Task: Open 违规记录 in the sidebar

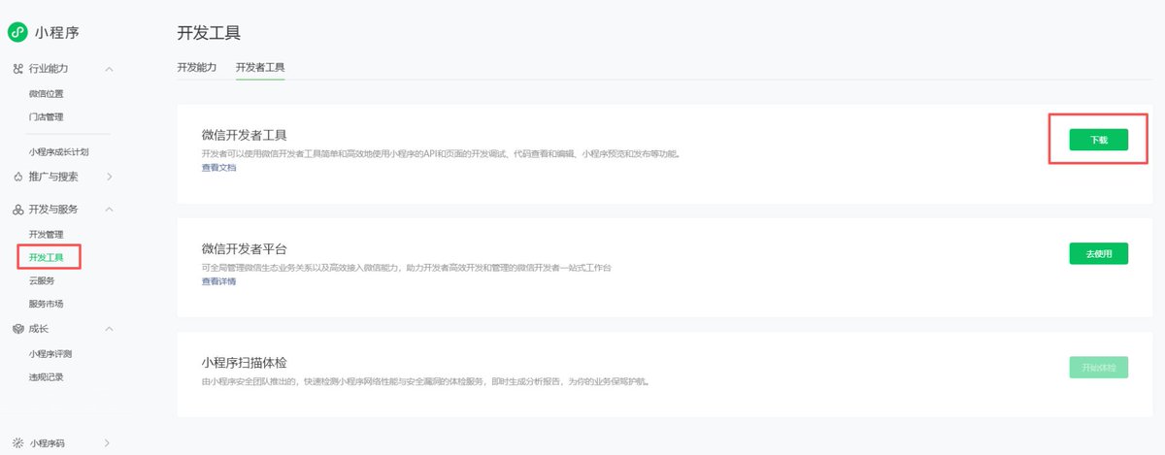Action: pos(47,376)
